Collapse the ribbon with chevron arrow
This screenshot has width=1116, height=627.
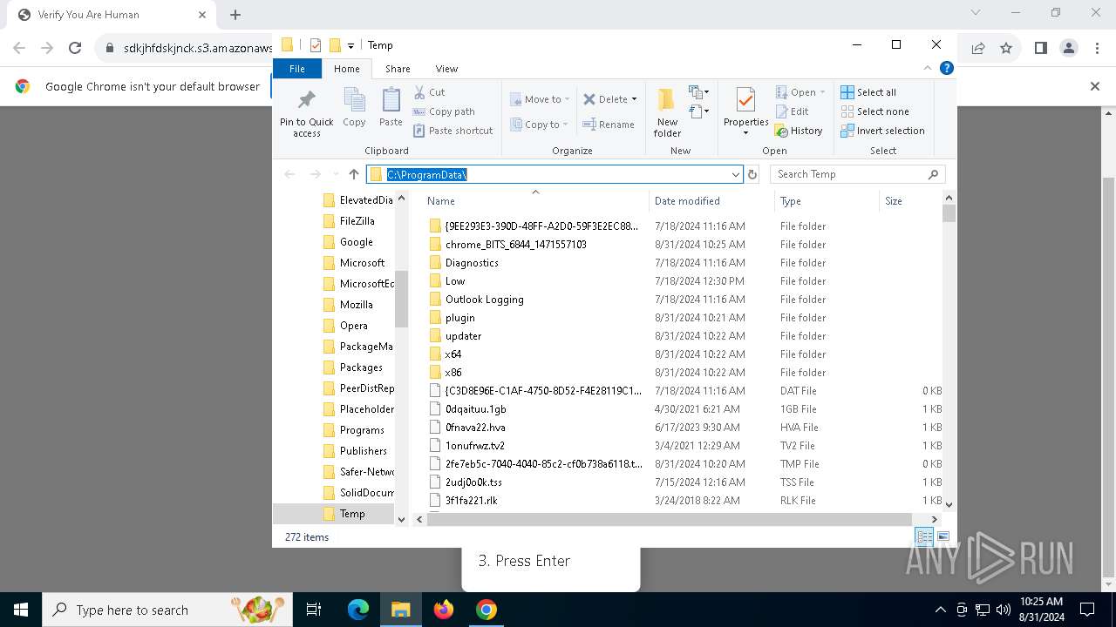pyautogui.click(x=928, y=68)
